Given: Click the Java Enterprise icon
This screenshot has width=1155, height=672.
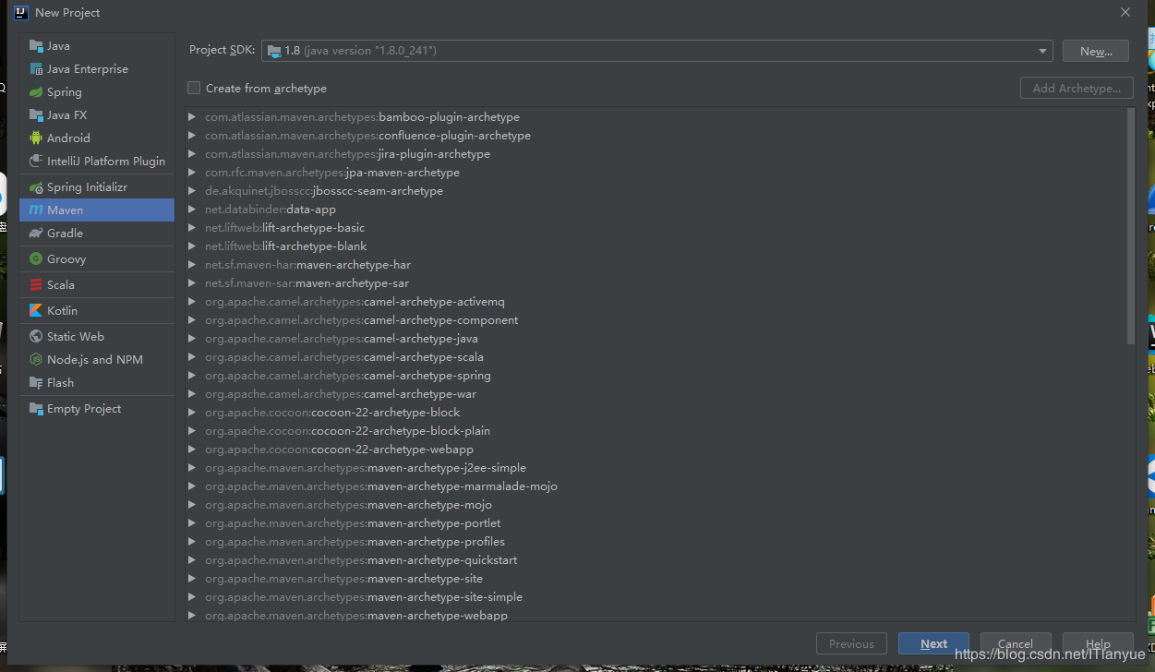Looking at the screenshot, I should coord(36,69).
